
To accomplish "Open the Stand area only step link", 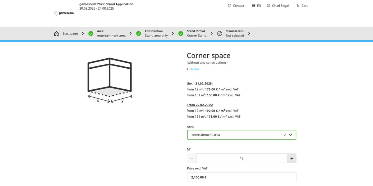I will coord(156,36).
